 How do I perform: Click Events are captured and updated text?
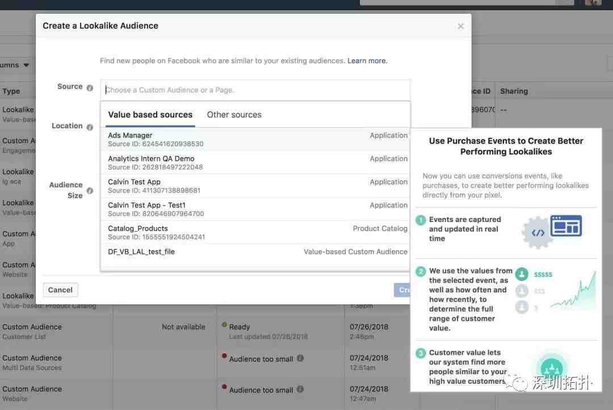point(464,229)
